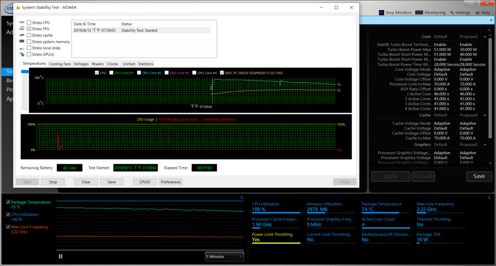Collapse the Core section in XTU
The height and width of the screenshot is (266, 496).
click(x=485, y=37)
